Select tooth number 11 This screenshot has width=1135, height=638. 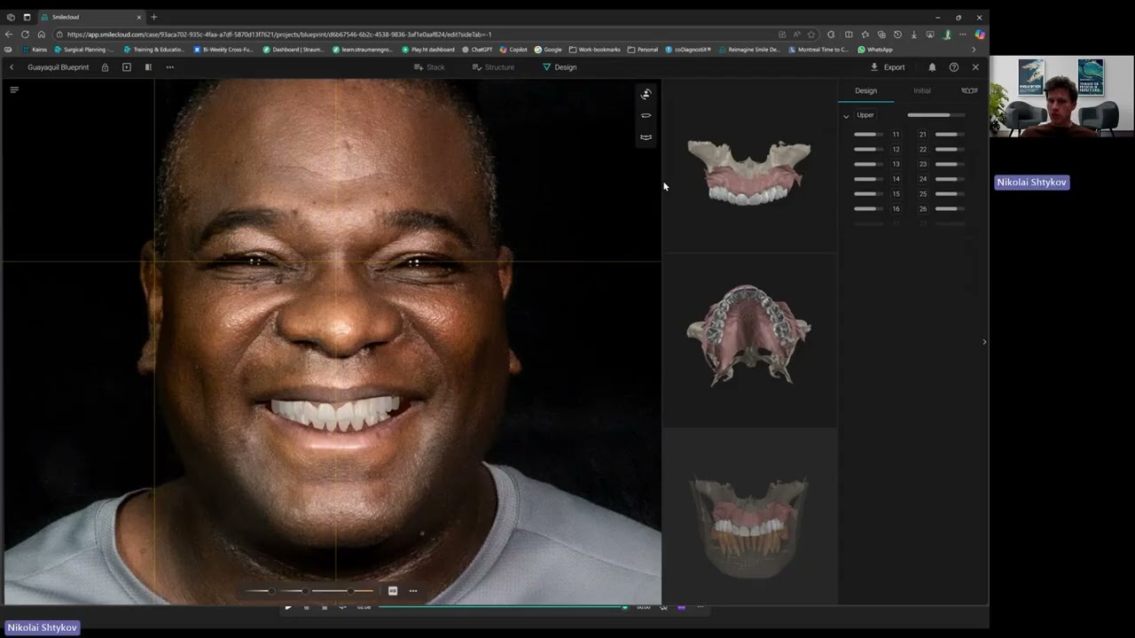point(896,135)
